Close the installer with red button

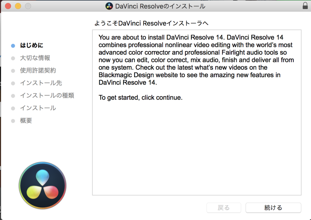pyautogui.click(x=8, y=6)
